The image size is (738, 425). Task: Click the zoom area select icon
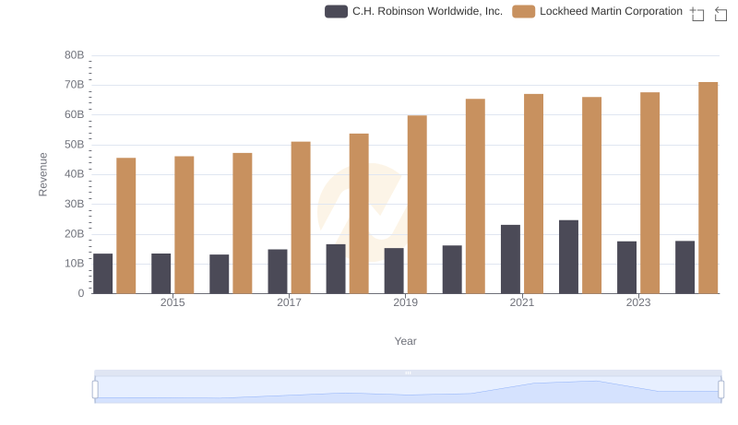pos(697,14)
